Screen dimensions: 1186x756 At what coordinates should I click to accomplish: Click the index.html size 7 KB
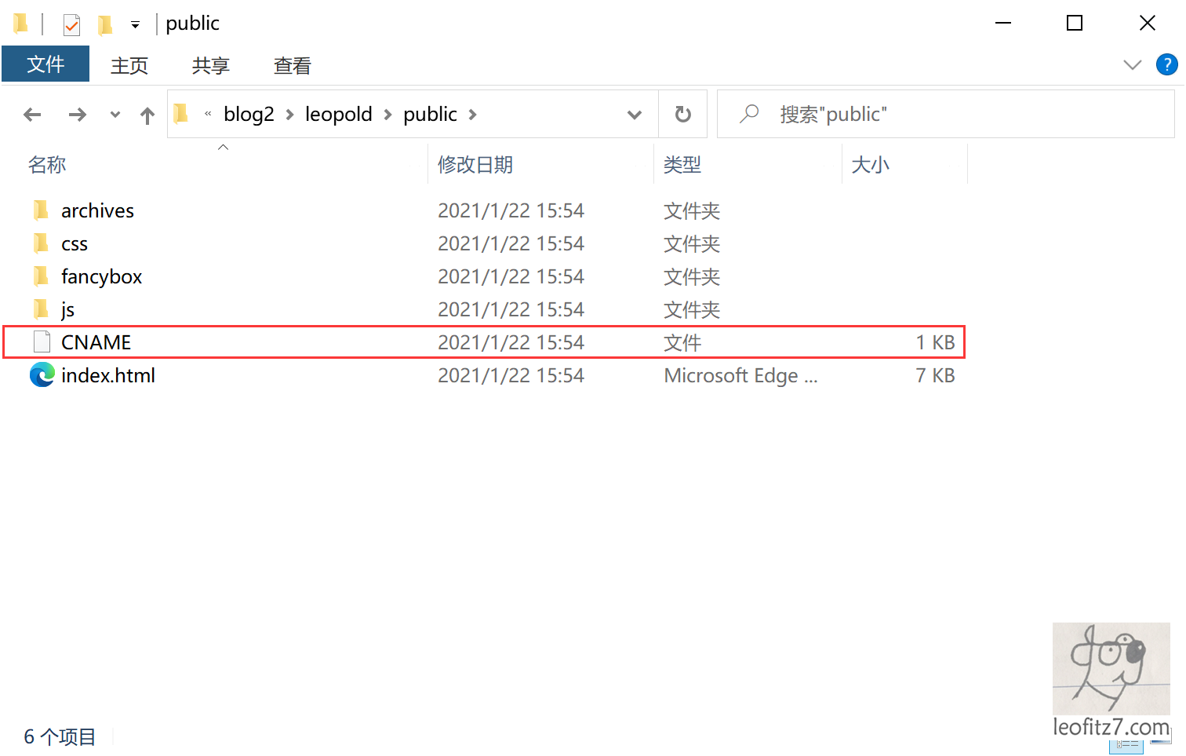pos(935,375)
